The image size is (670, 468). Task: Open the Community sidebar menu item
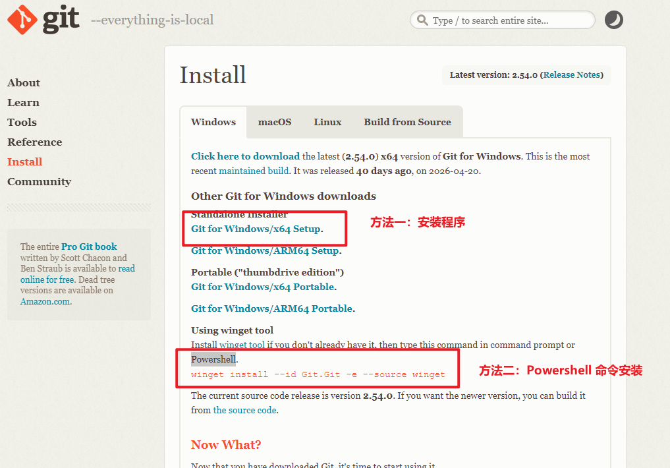(40, 182)
